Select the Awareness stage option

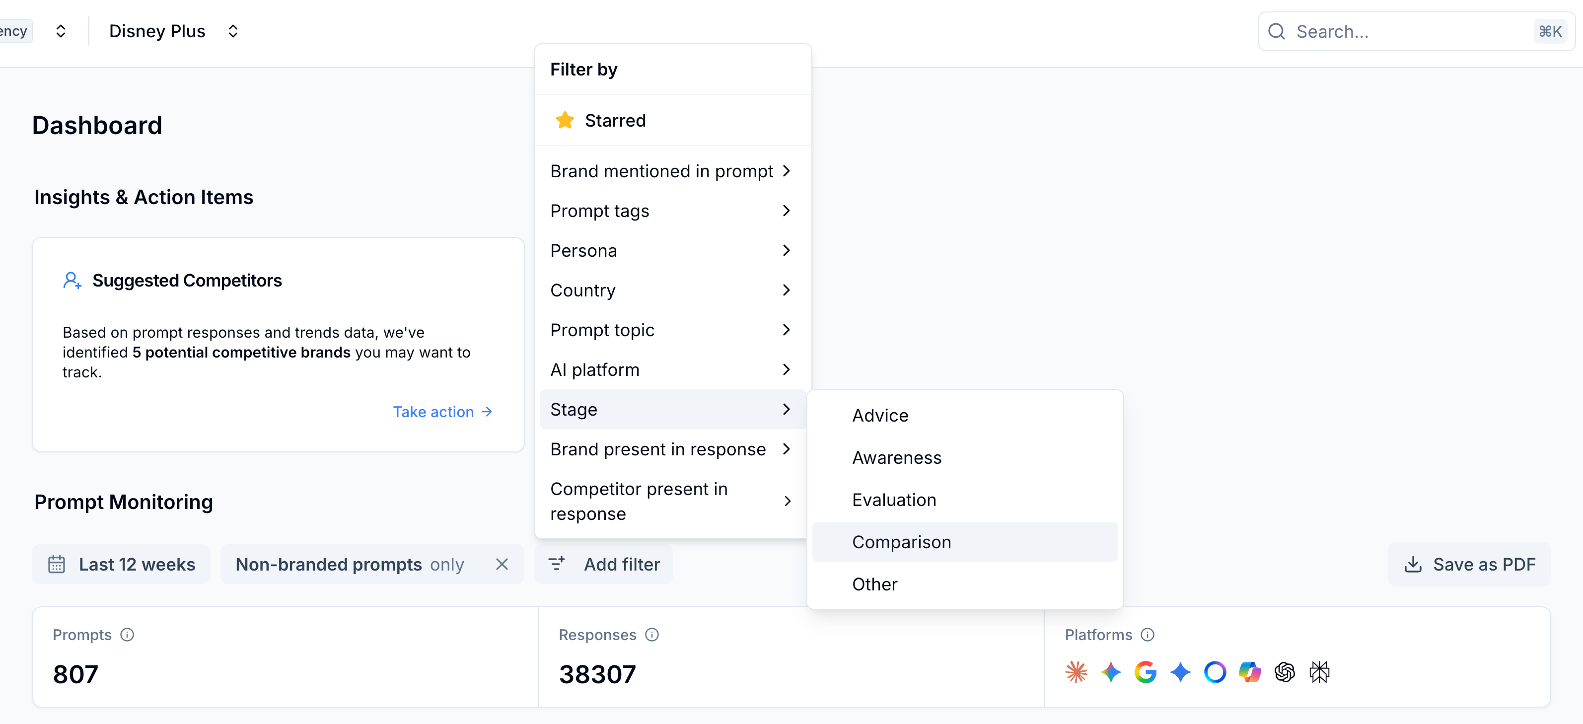pos(965,458)
